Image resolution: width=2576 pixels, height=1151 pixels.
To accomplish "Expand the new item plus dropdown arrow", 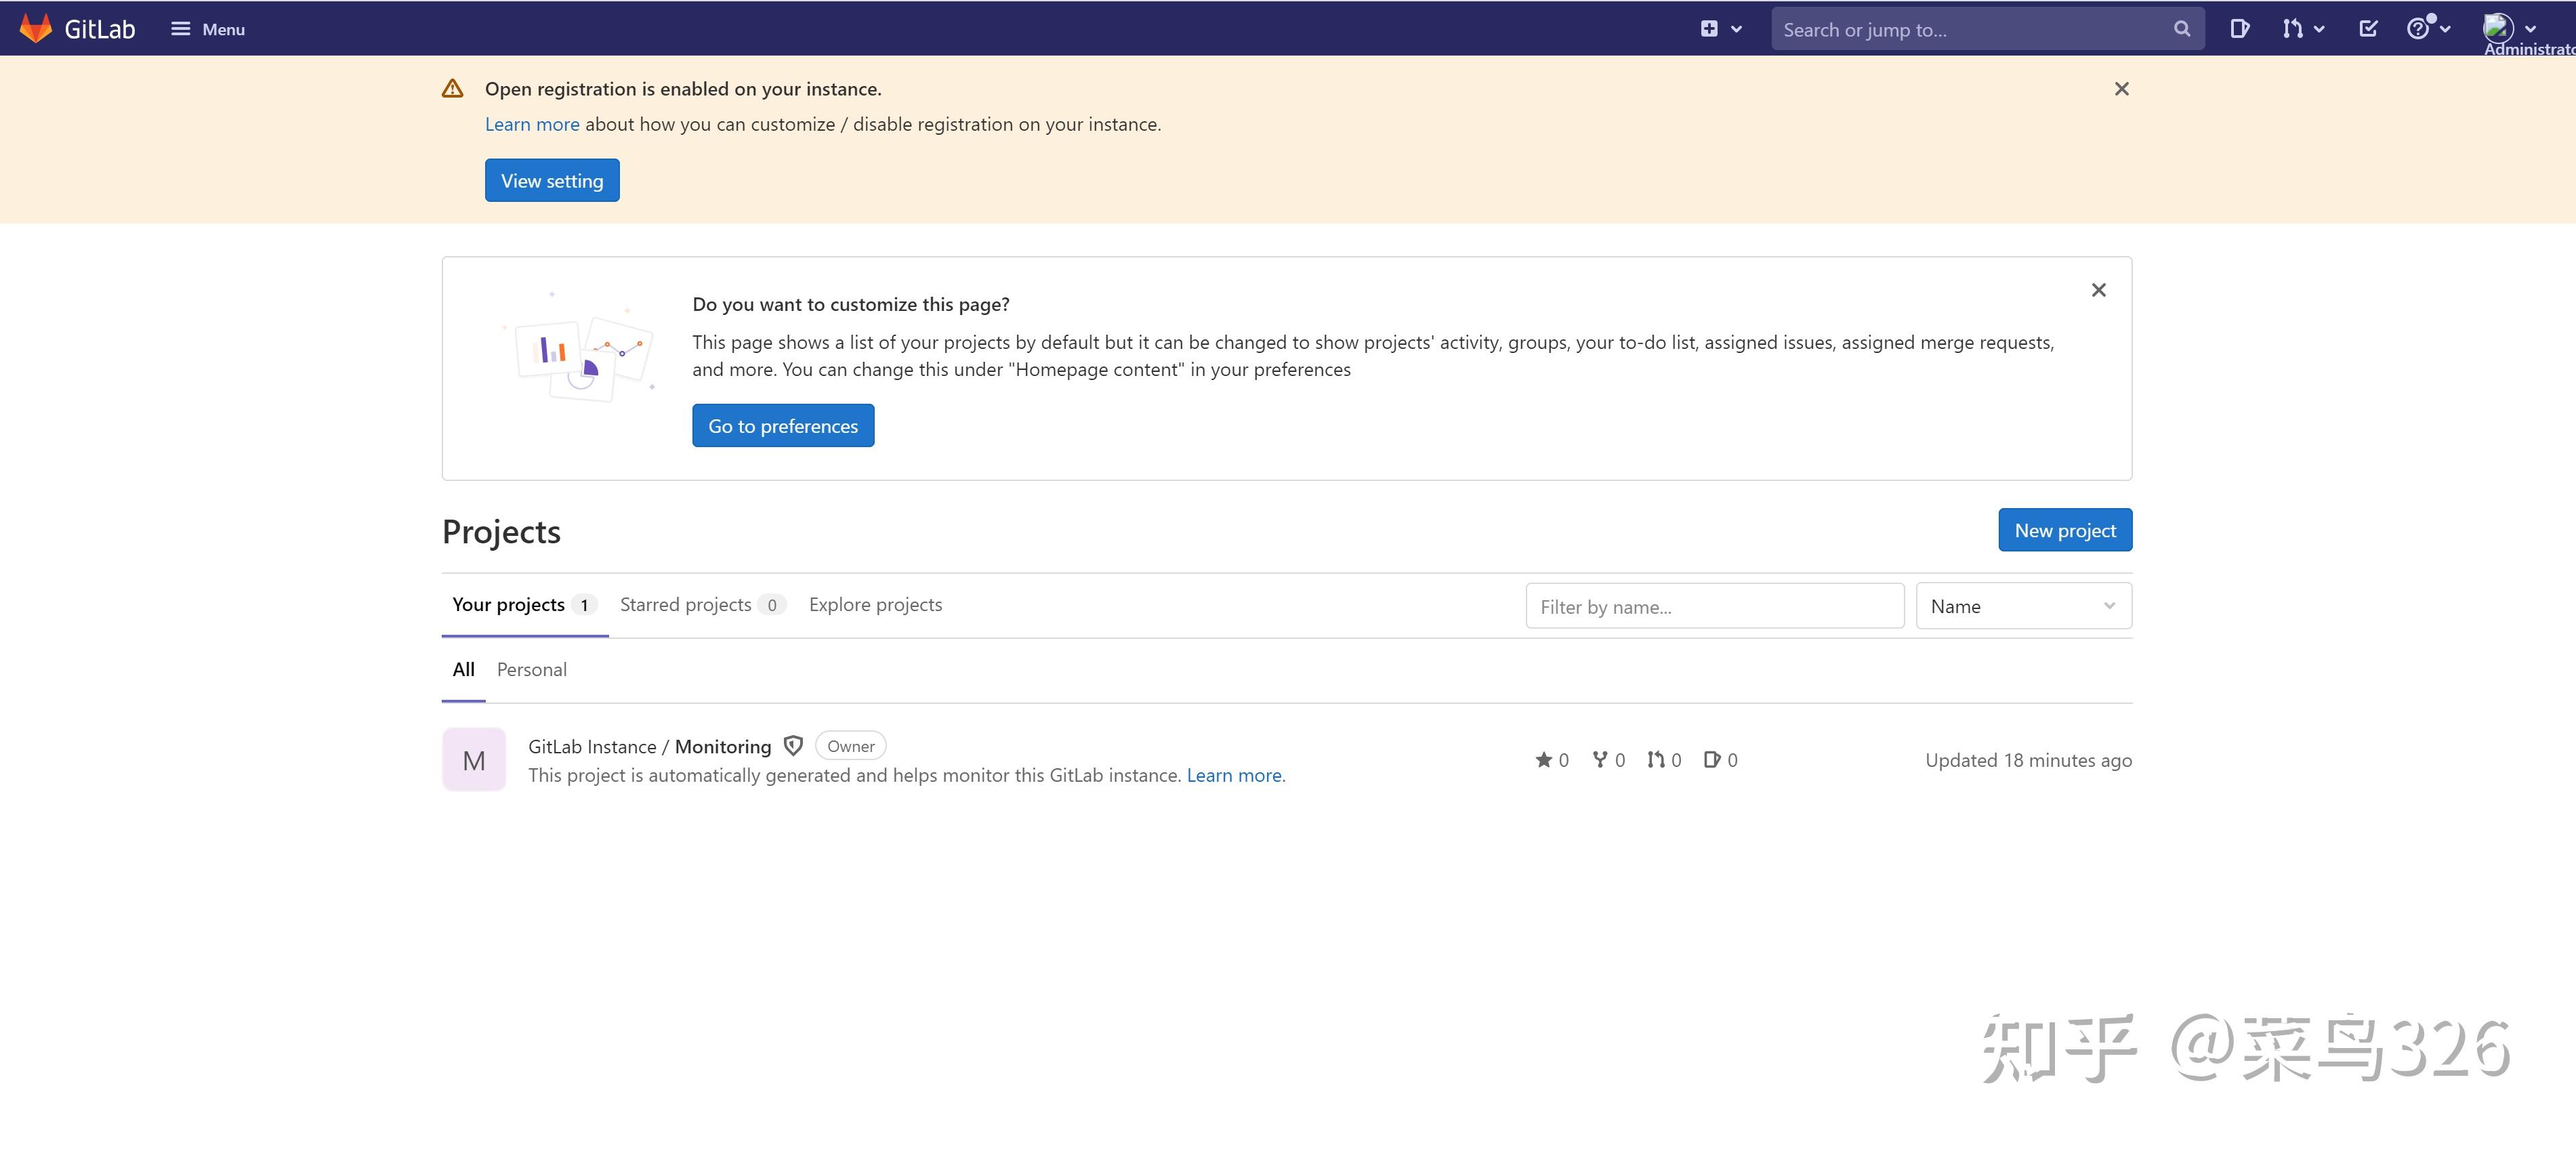I will [1736, 28].
